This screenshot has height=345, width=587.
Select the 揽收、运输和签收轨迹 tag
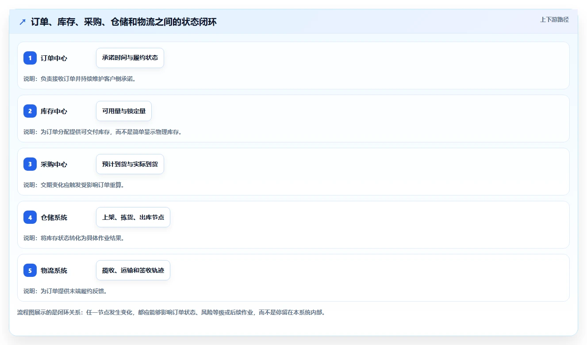[x=133, y=270]
